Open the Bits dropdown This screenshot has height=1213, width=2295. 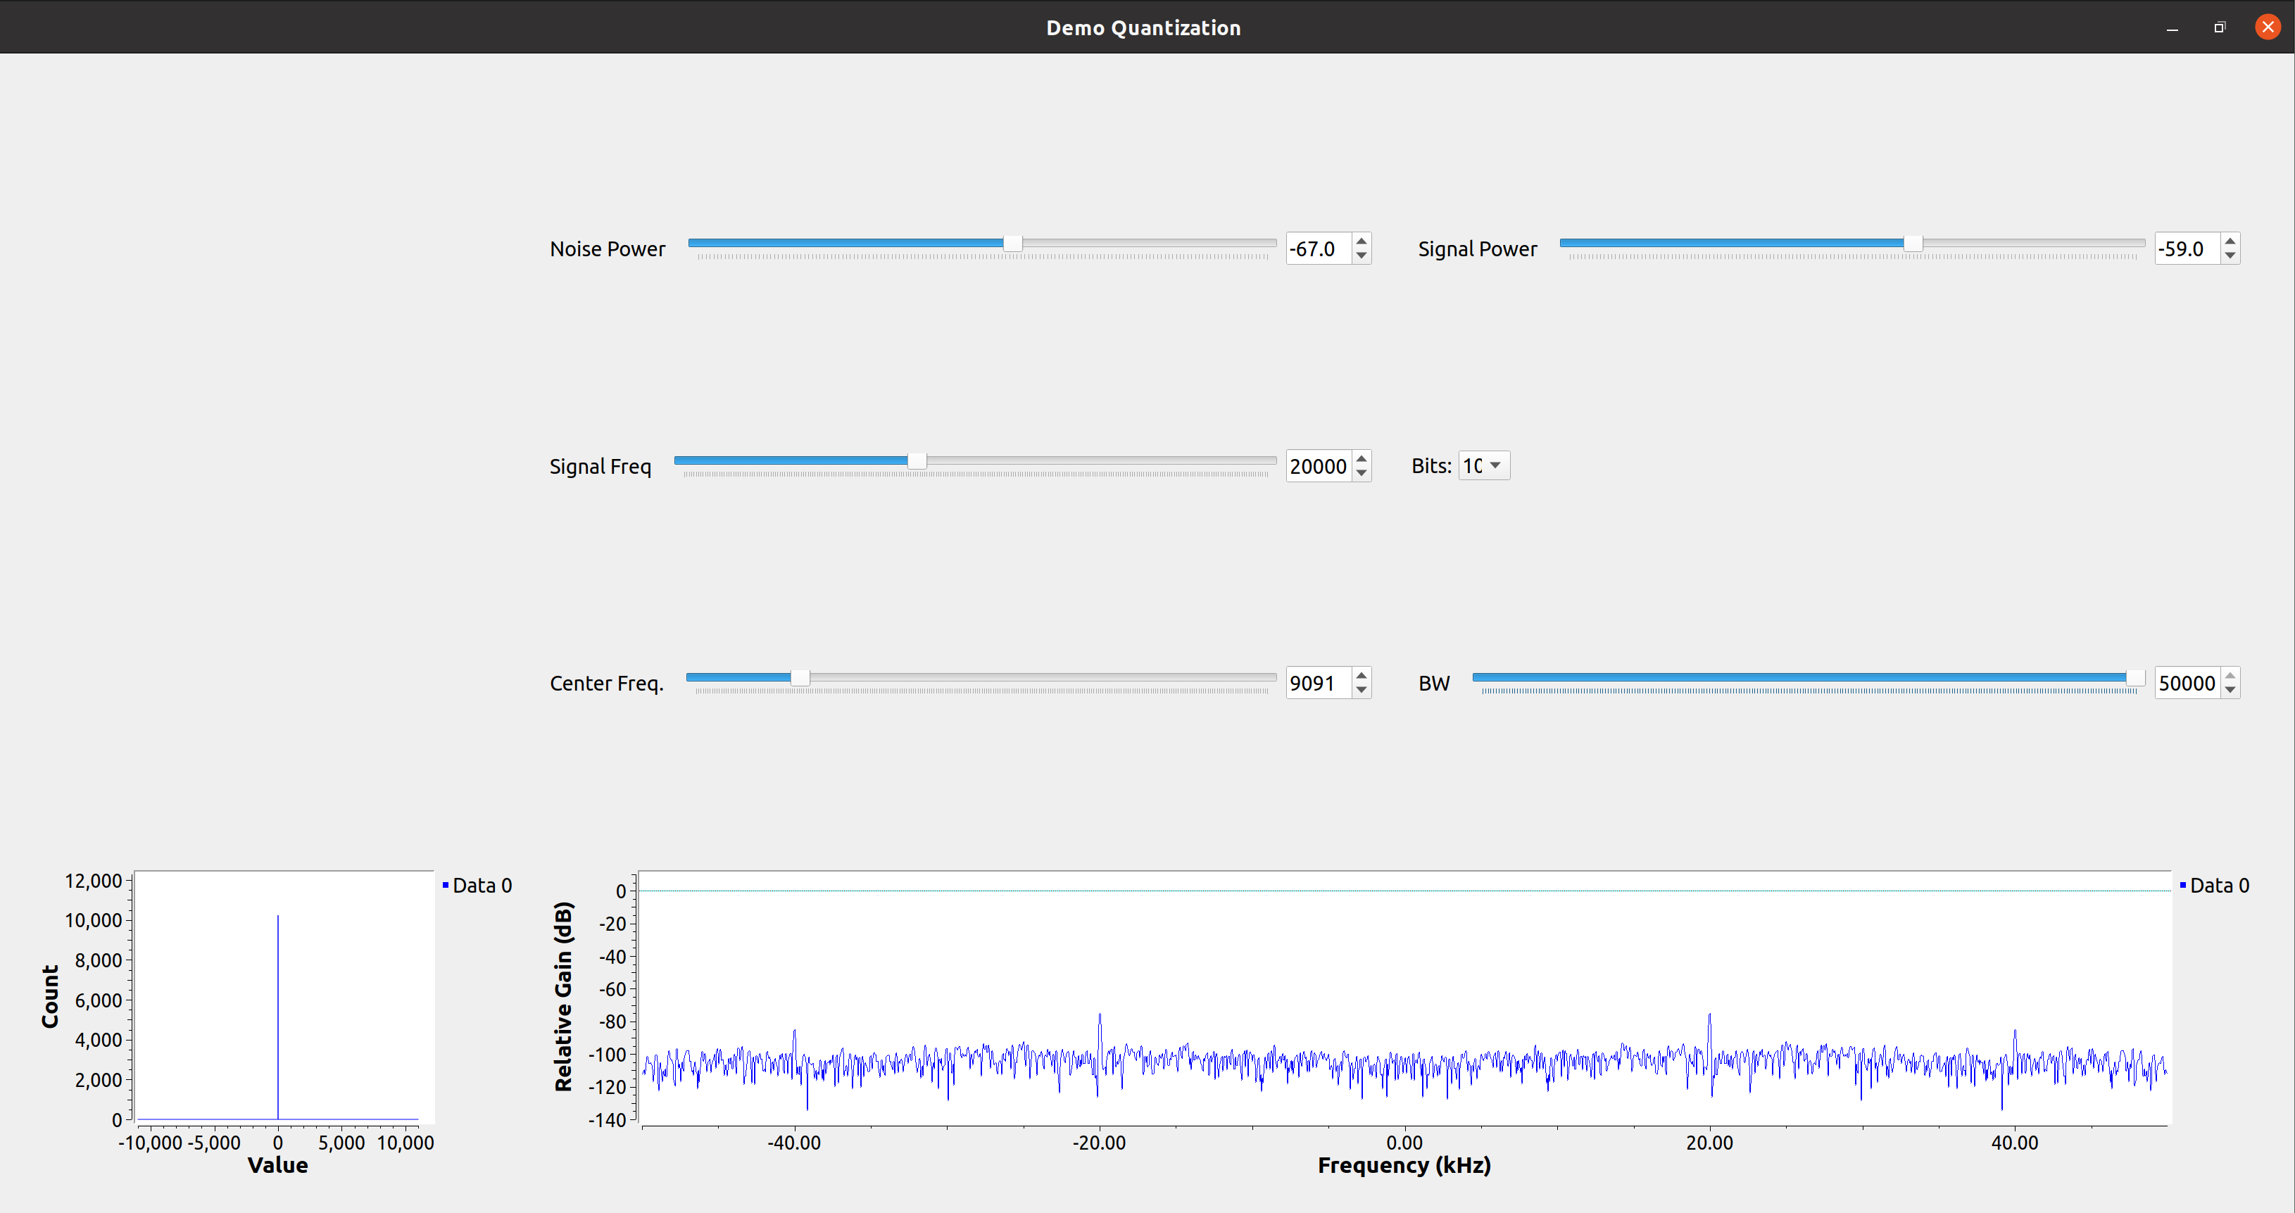(x=1483, y=465)
